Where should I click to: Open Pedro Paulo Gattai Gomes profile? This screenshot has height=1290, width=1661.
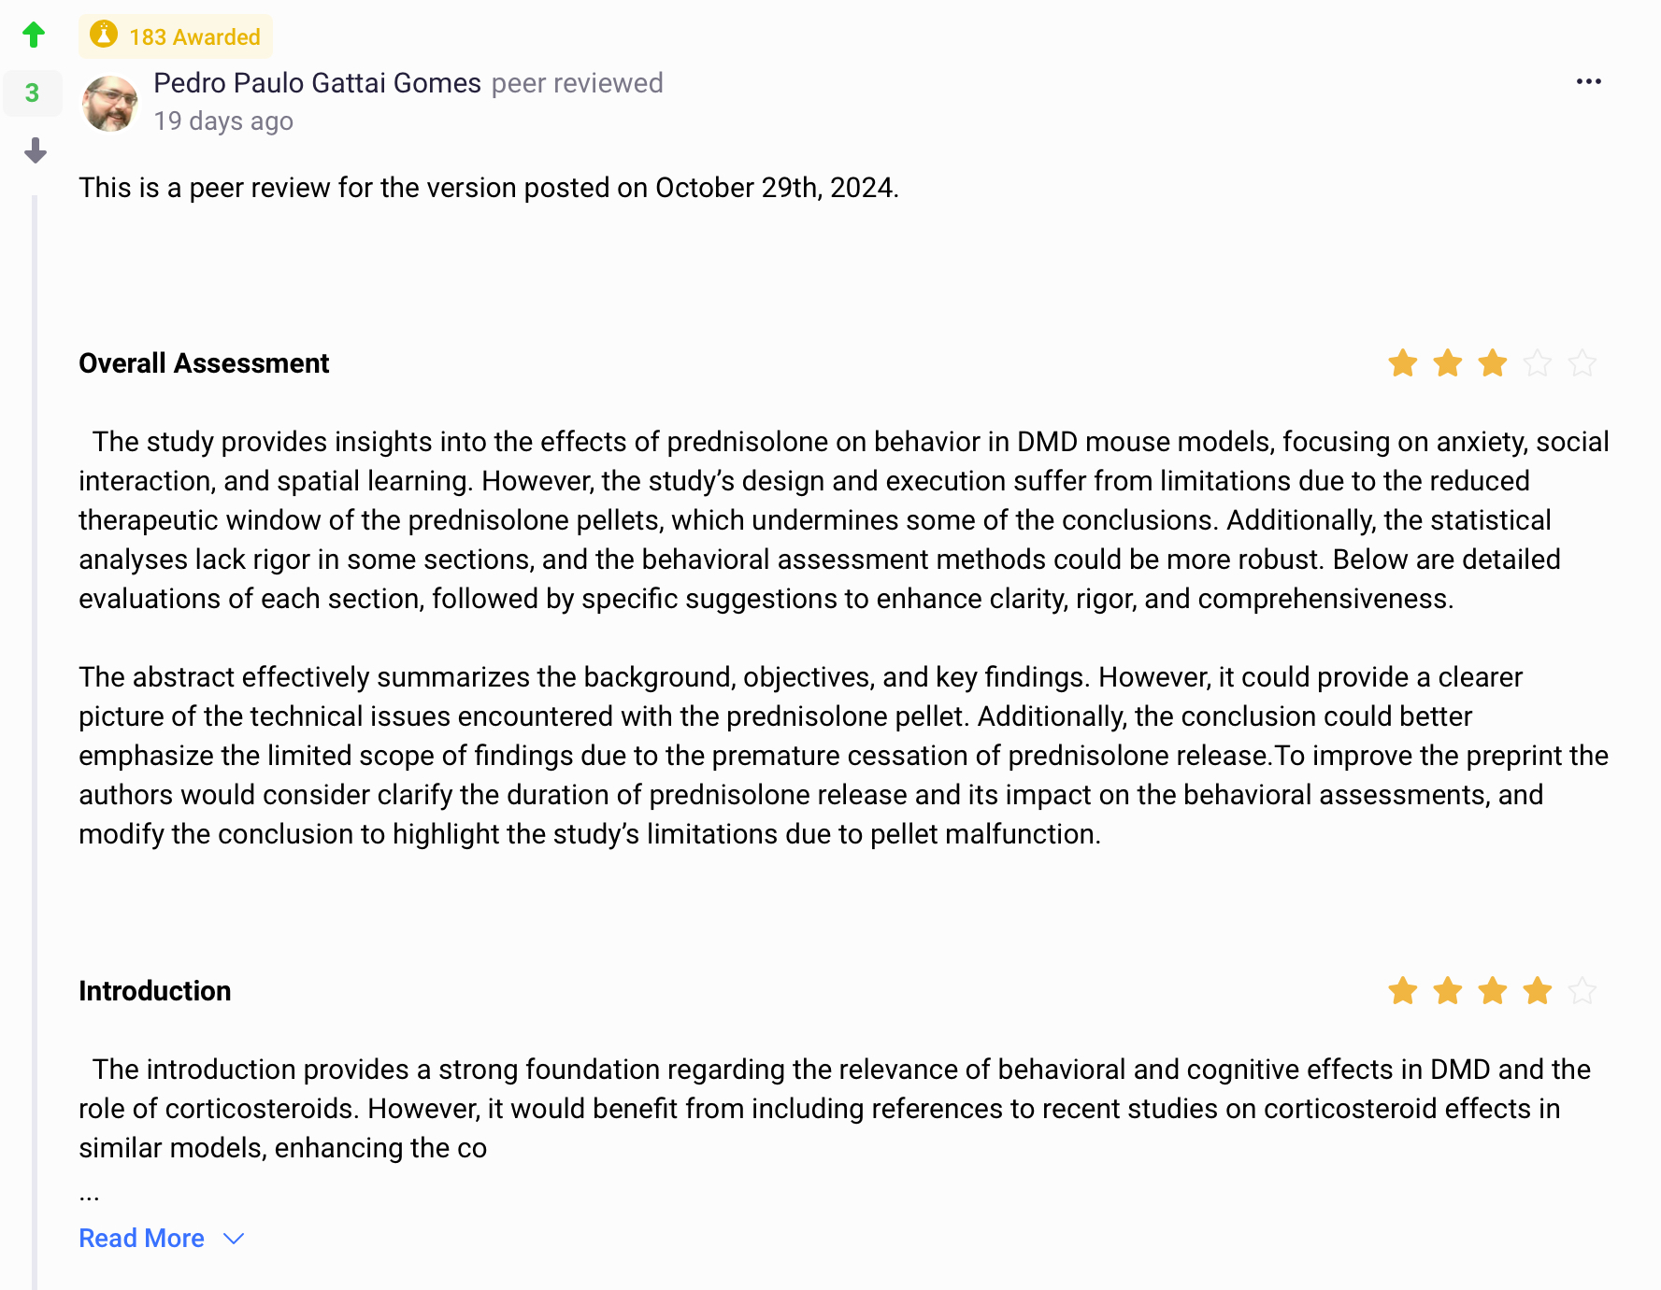click(317, 83)
